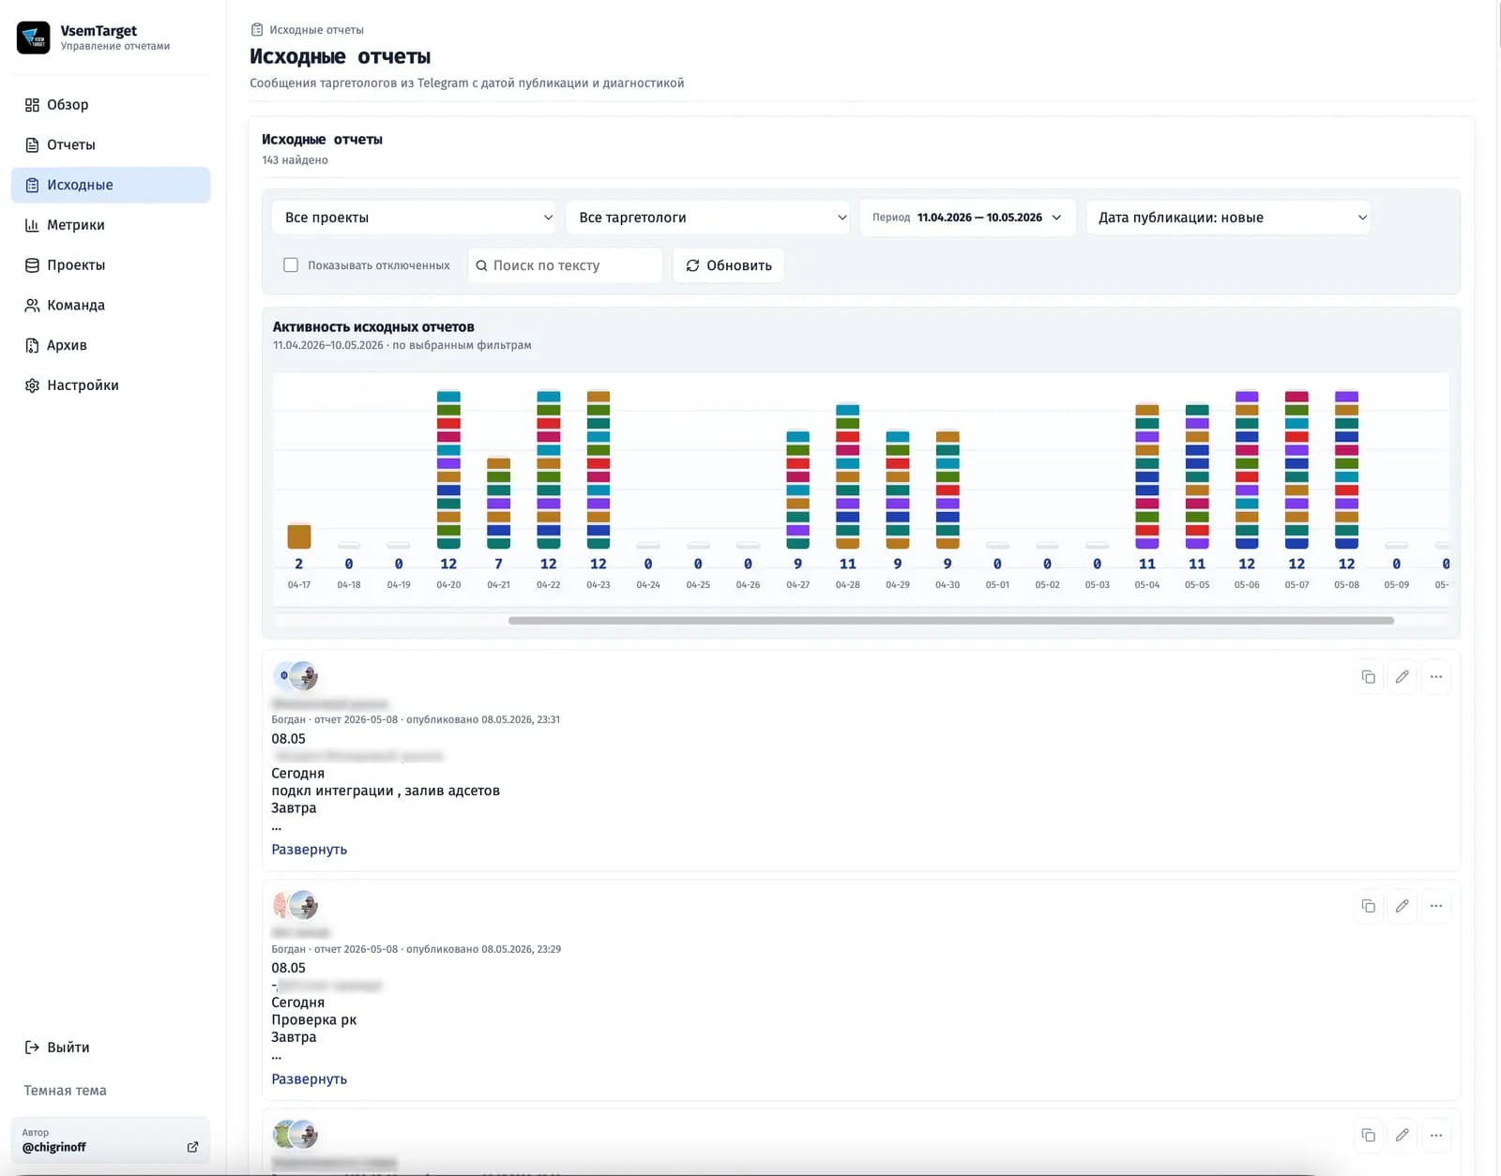Log out with the Выйти icon
The height and width of the screenshot is (1176, 1501).
coord(32,1048)
